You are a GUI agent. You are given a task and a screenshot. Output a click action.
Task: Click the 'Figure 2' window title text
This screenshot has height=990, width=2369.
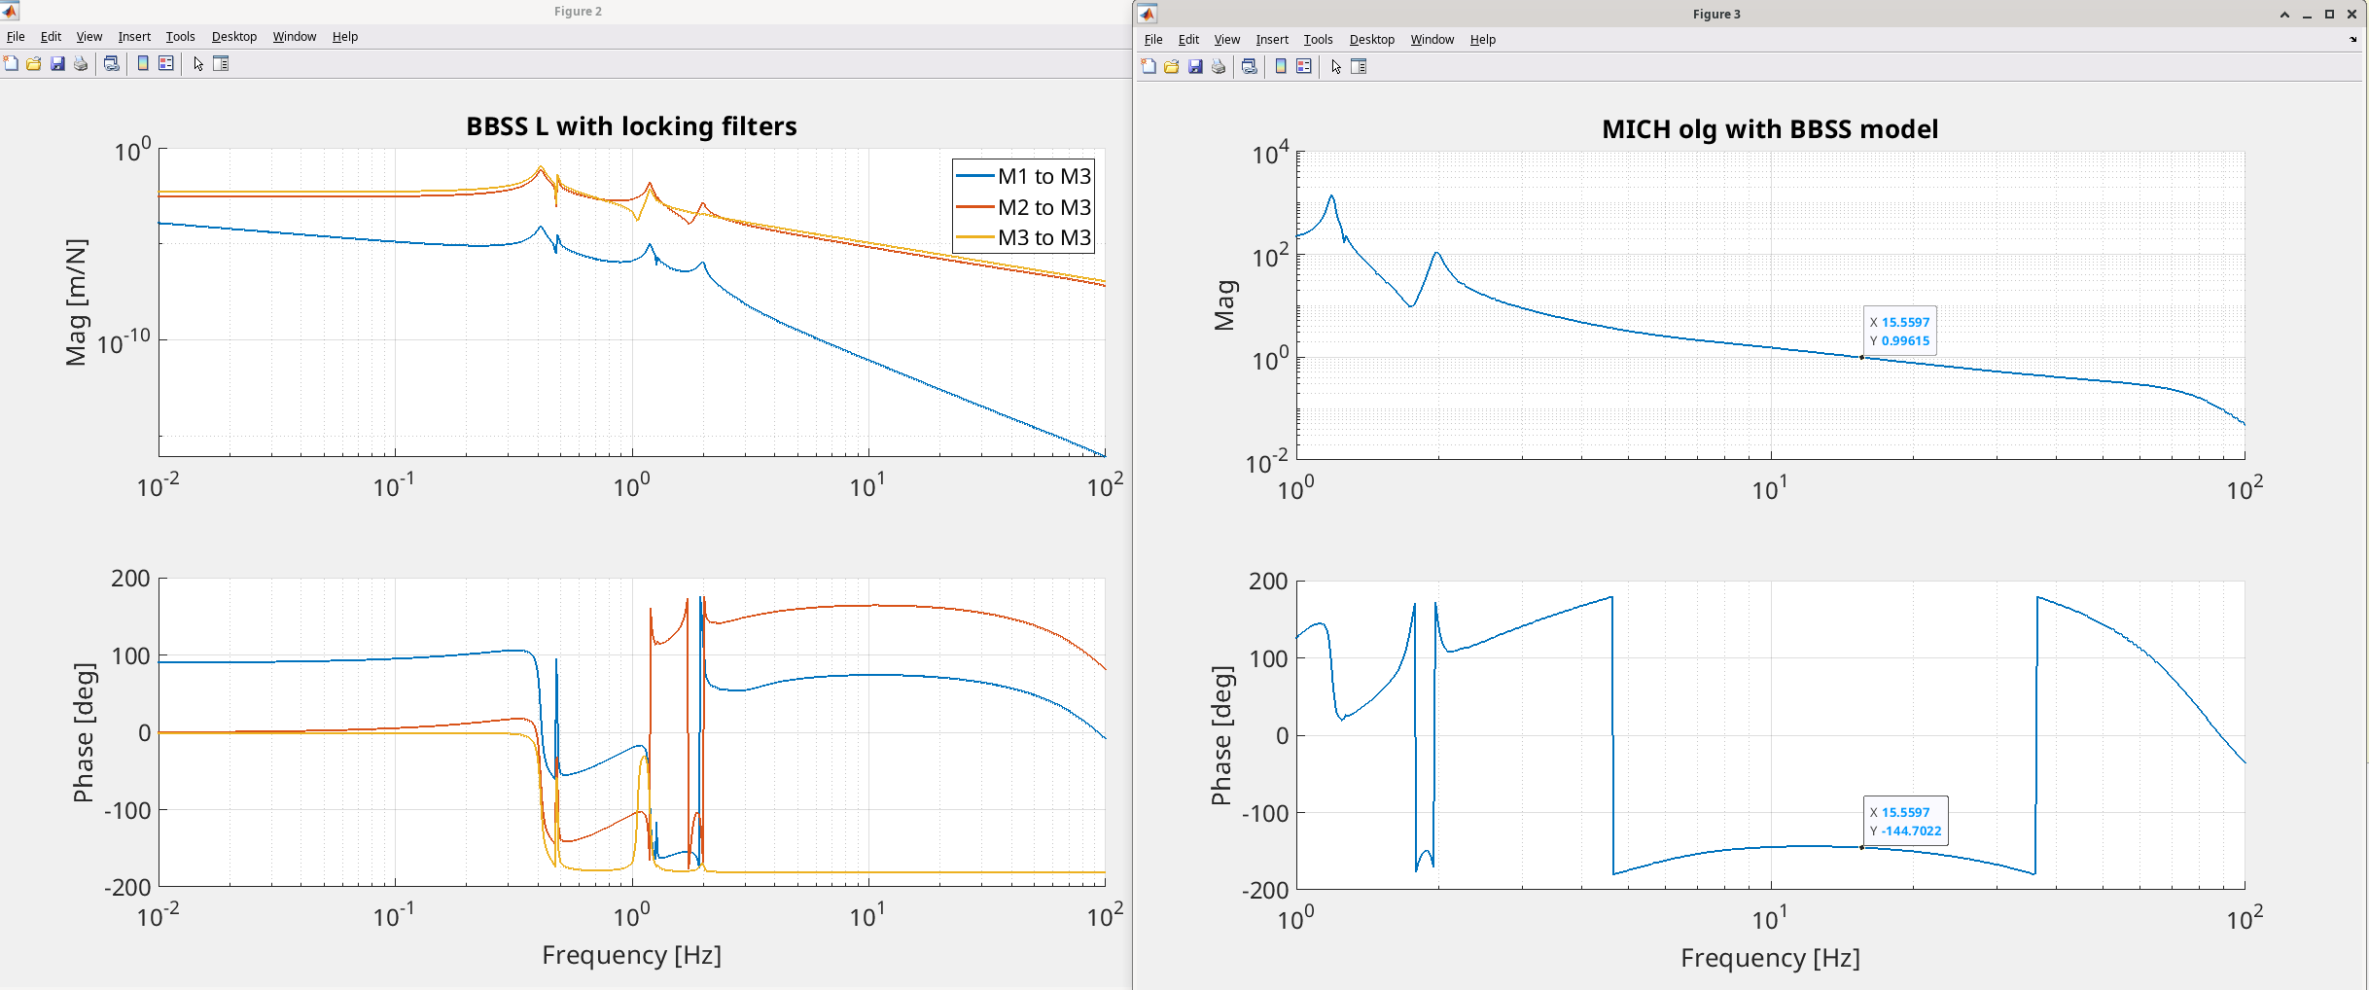click(578, 12)
